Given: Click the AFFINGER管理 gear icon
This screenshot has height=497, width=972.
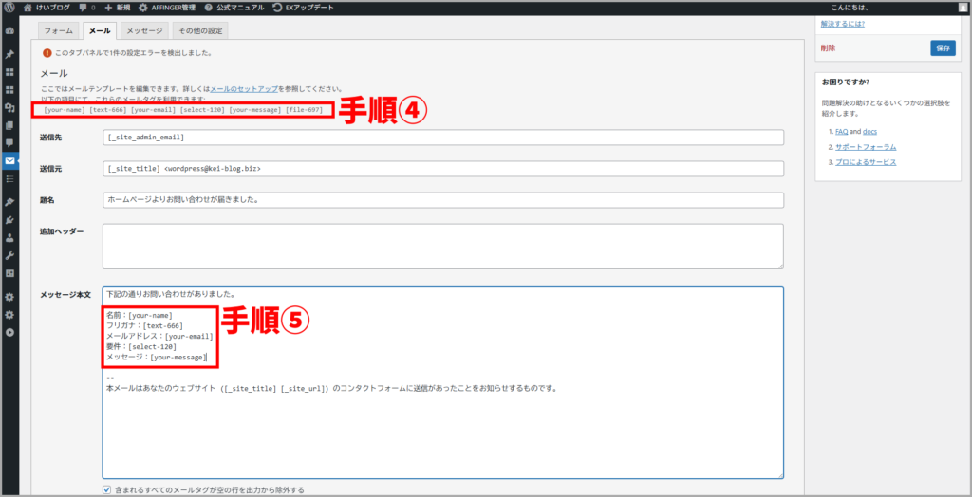Looking at the screenshot, I should pyautogui.click(x=142, y=7).
